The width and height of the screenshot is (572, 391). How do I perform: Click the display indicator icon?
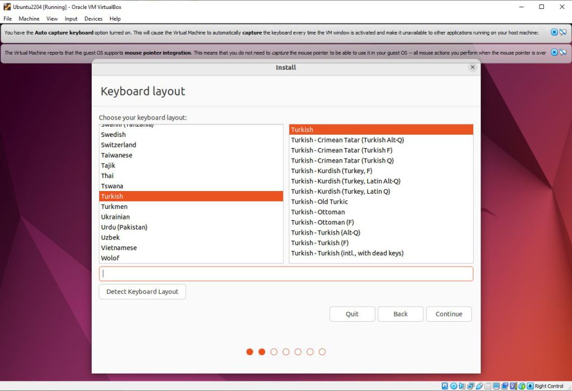pos(496,386)
